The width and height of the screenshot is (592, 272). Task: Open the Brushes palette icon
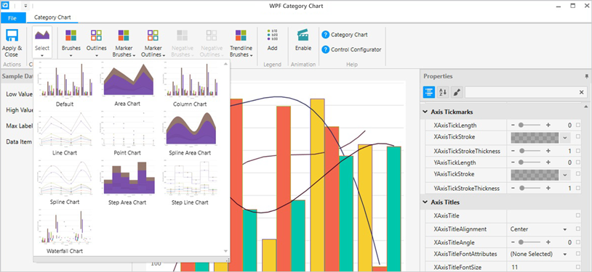coord(71,36)
